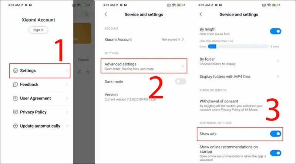Go back from middle Service and settings screen
The height and width of the screenshot is (164, 296).
(106, 14)
